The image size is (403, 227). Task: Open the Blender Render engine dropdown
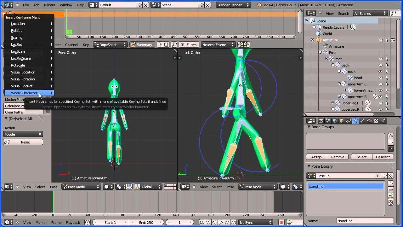[x=233, y=5]
